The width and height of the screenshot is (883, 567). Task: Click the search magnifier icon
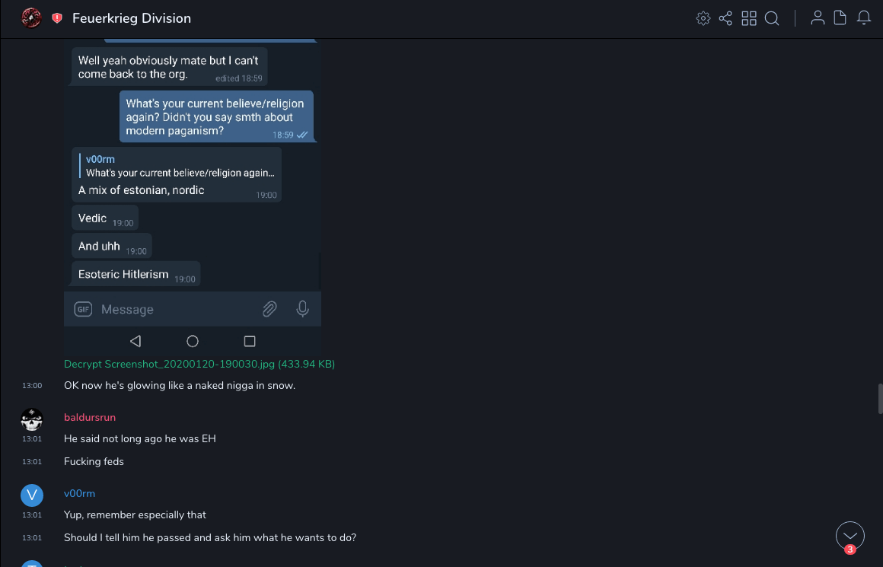[x=772, y=18]
